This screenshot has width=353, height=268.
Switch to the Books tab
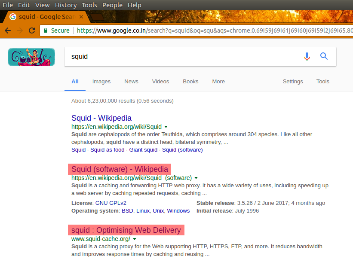(x=190, y=82)
